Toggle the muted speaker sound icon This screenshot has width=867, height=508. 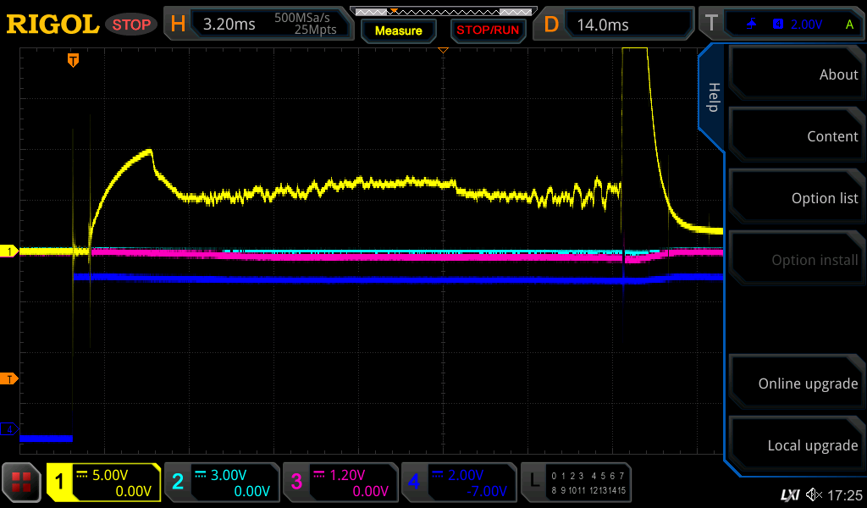coord(814,494)
